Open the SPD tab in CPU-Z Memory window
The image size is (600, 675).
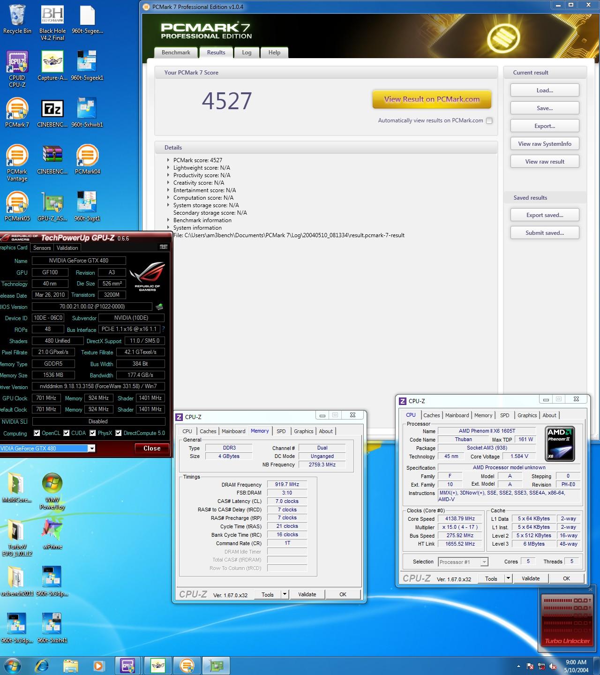point(281,431)
